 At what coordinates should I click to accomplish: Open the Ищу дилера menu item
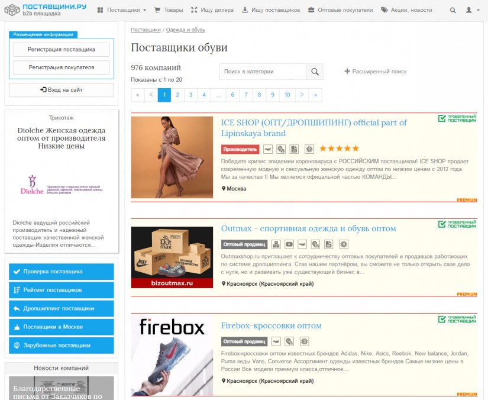pos(212,10)
